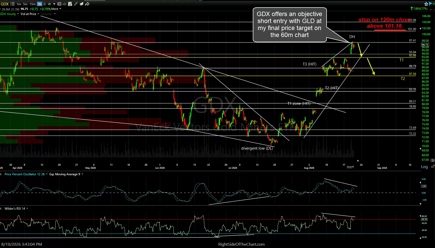This screenshot has height=248, width=435.
Task: Click the 87.56 price level label
Action: [x=412, y=74]
